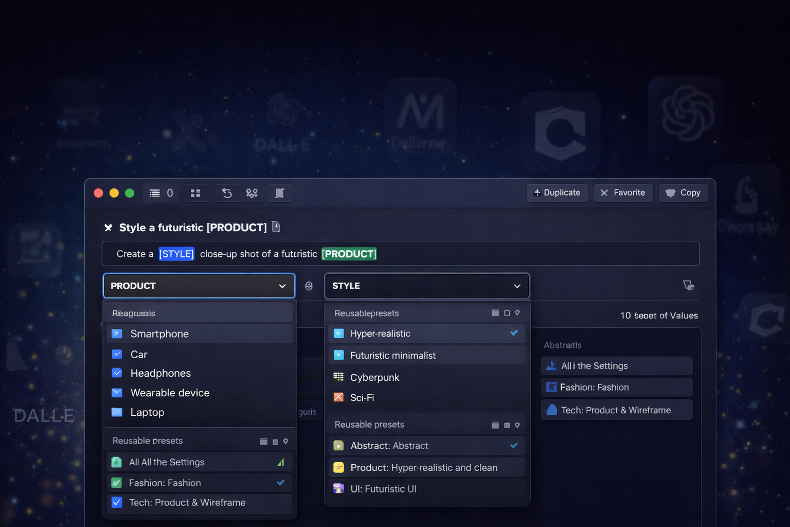Toggle Tech: Product & Wireframe checkbox
790x527 pixels.
coord(117,502)
